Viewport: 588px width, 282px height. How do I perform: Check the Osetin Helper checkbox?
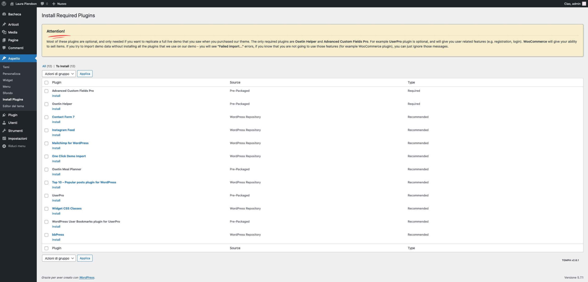tap(47, 104)
